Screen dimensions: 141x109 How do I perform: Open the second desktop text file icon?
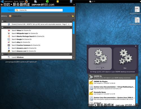[137, 20]
